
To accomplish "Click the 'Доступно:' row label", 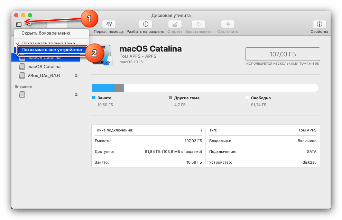I will point(104,152).
